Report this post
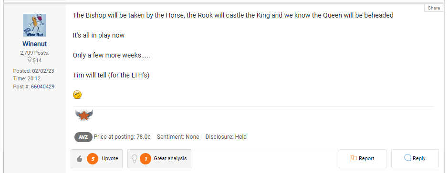448x173 pixels. tap(362, 159)
